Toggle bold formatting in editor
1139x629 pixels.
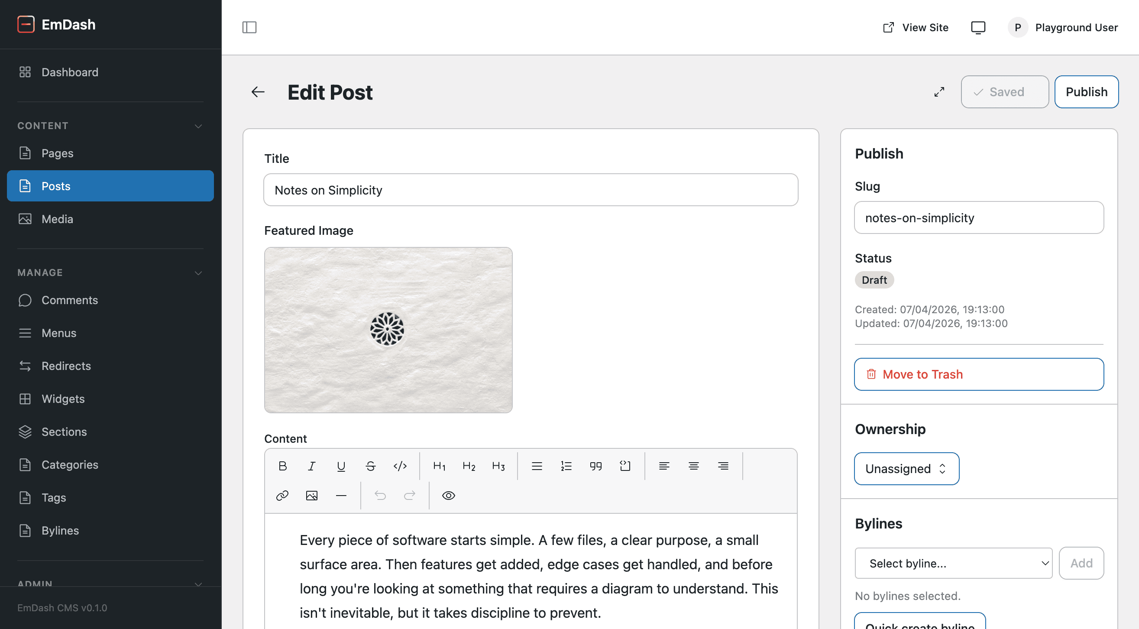pyautogui.click(x=282, y=466)
